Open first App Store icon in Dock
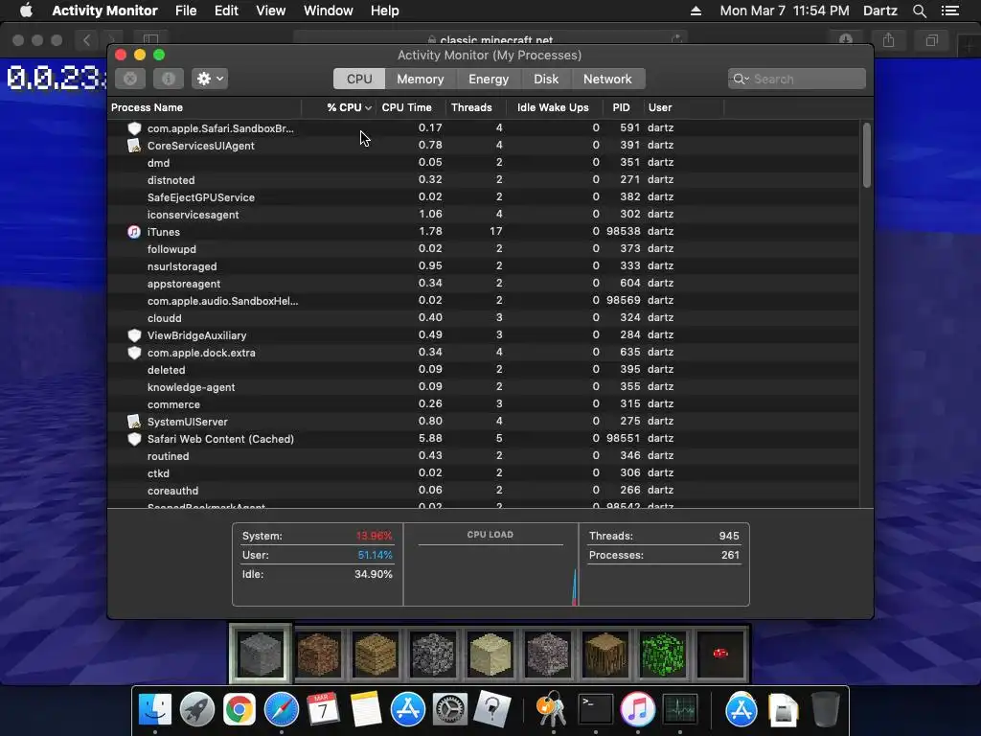The height and width of the screenshot is (736, 981). coord(408,710)
